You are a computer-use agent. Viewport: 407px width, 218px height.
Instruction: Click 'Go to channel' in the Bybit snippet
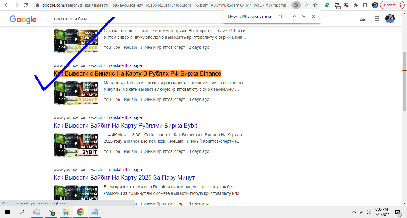[157, 135]
